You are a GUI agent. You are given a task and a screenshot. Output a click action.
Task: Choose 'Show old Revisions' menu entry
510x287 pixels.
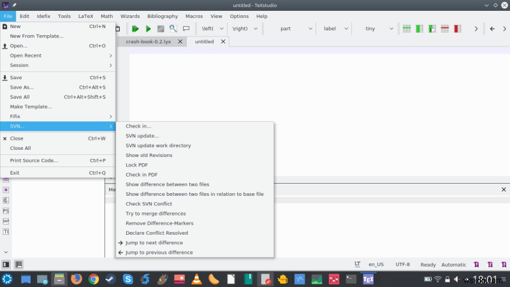(x=149, y=155)
